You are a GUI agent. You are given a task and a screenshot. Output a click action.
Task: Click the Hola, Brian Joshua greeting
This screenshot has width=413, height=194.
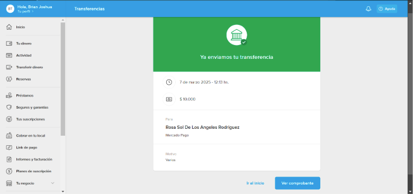(35, 7)
